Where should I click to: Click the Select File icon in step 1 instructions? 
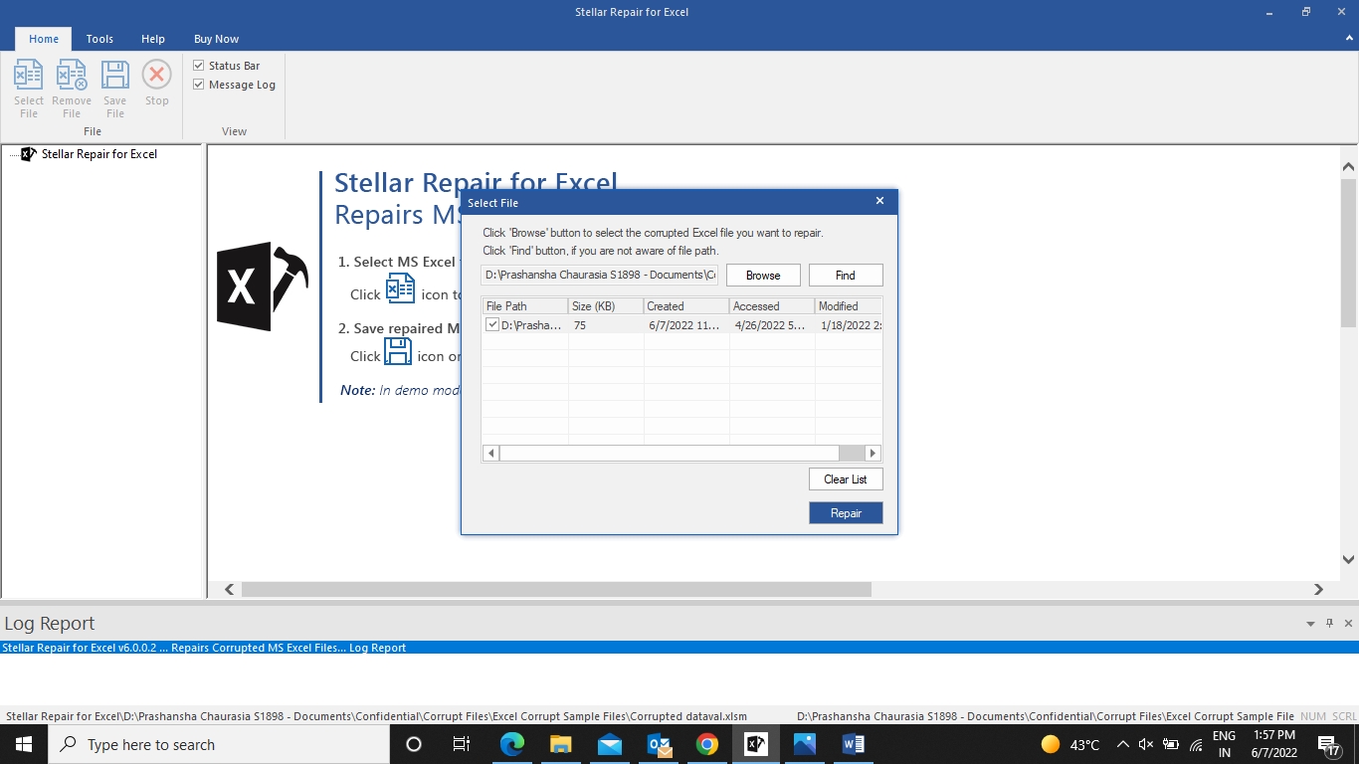(400, 288)
